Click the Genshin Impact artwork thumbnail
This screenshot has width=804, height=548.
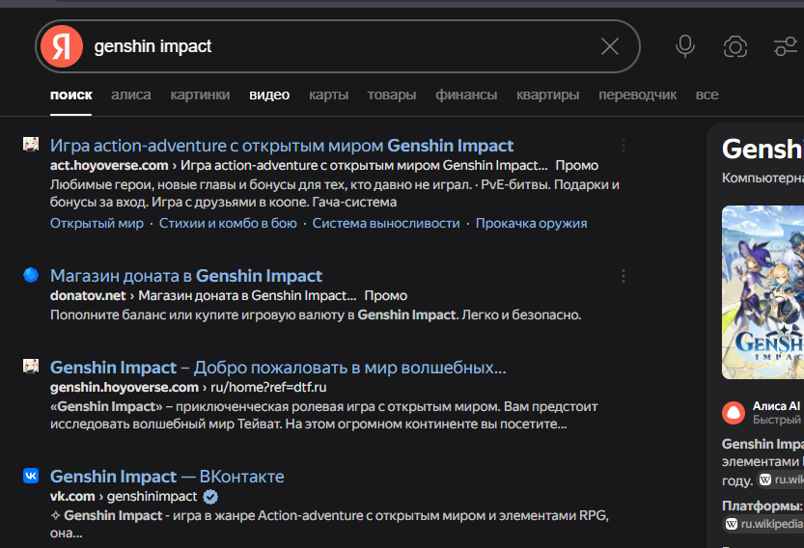762,291
